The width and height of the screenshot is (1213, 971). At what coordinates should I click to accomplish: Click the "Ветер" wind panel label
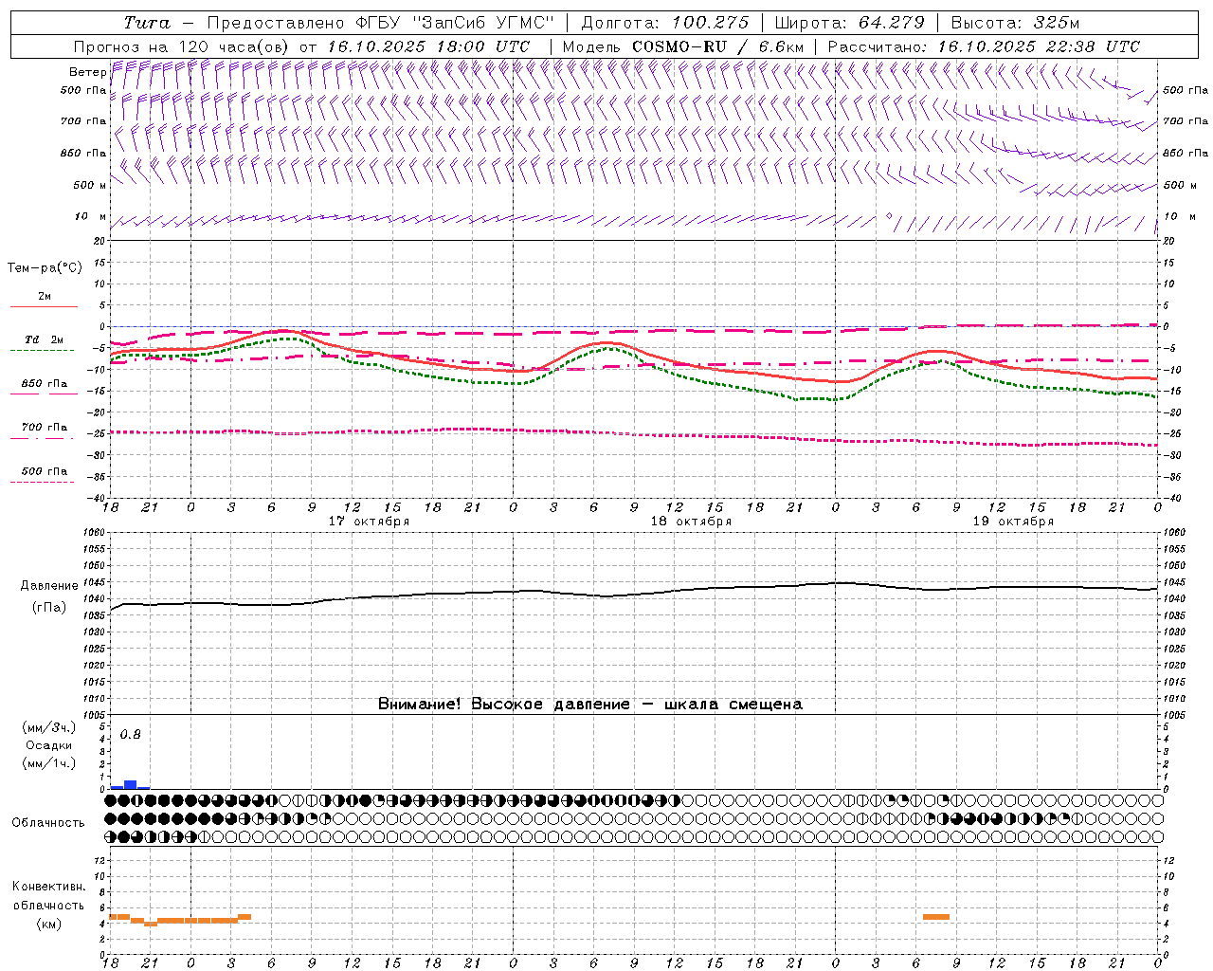pos(87,72)
